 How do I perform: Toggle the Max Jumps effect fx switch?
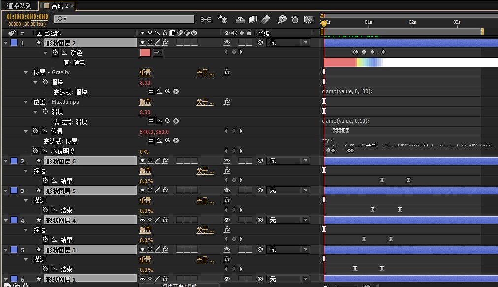coord(227,102)
